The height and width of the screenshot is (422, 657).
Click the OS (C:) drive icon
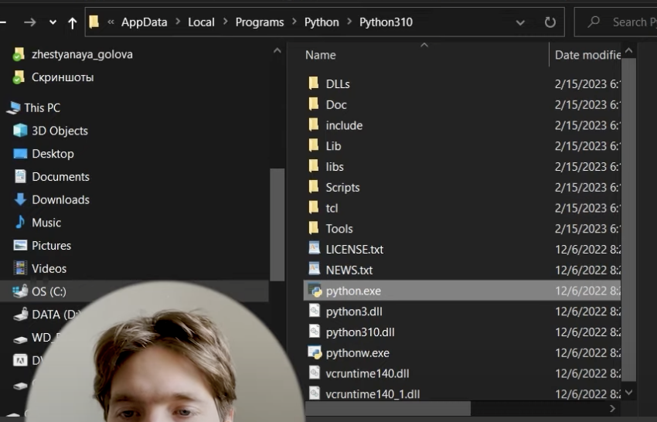pos(20,291)
